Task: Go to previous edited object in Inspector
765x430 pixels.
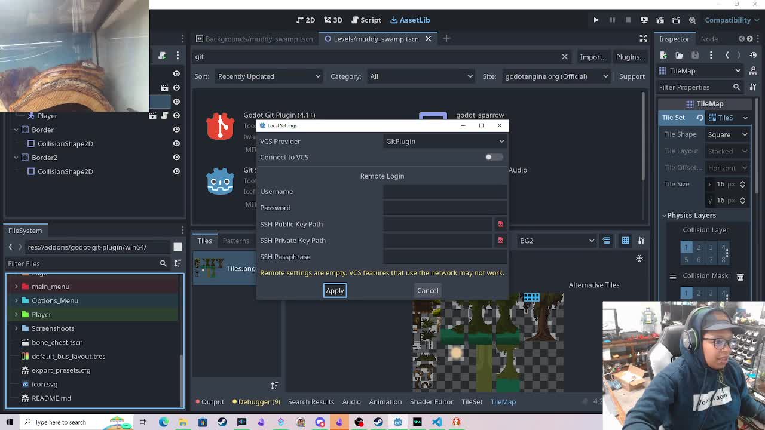Action: click(x=727, y=55)
